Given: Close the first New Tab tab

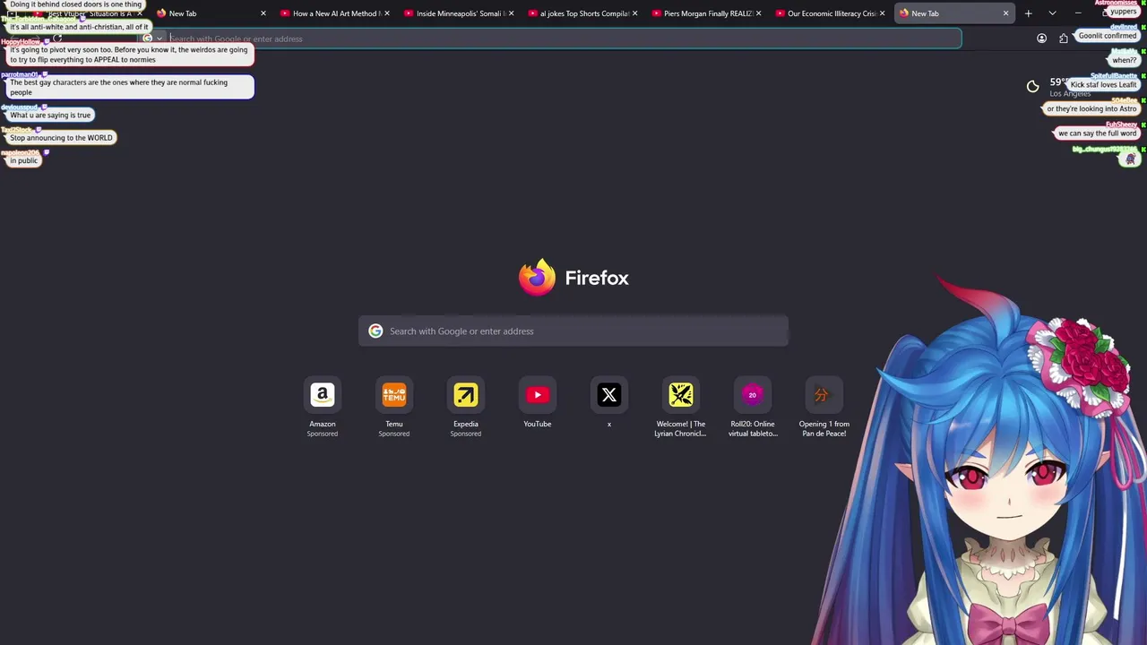Looking at the screenshot, I should tap(263, 13).
